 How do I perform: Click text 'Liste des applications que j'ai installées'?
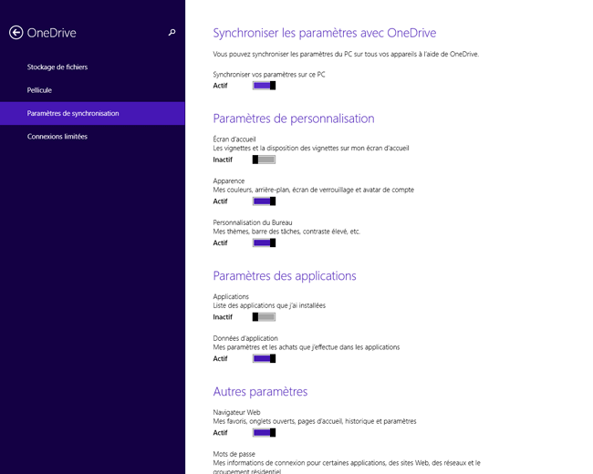point(269,305)
